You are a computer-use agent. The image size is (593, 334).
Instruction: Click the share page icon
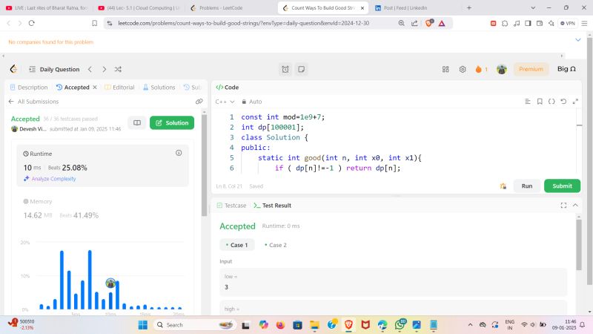click(x=414, y=23)
